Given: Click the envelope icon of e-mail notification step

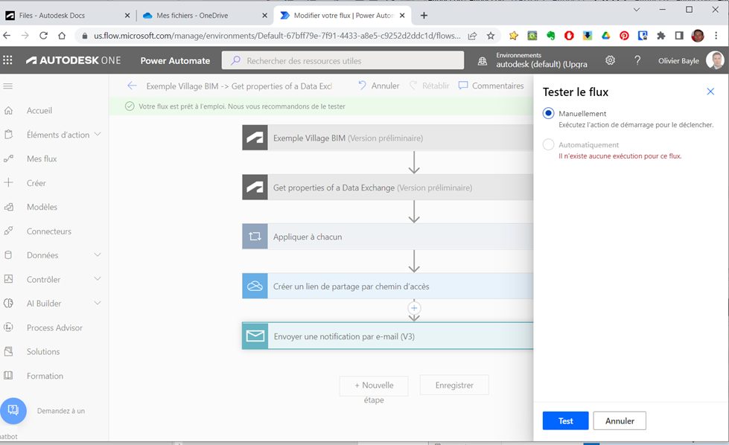Looking at the screenshot, I should [255, 336].
